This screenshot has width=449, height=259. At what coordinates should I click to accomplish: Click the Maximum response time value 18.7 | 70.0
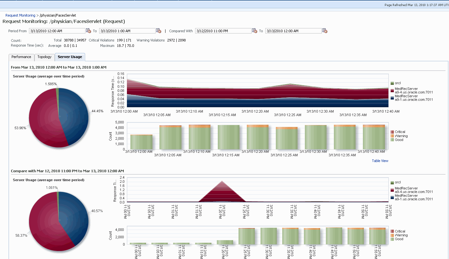(x=125, y=46)
